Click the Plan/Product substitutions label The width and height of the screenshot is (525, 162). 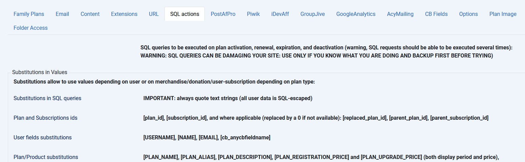tap(46, 157)
